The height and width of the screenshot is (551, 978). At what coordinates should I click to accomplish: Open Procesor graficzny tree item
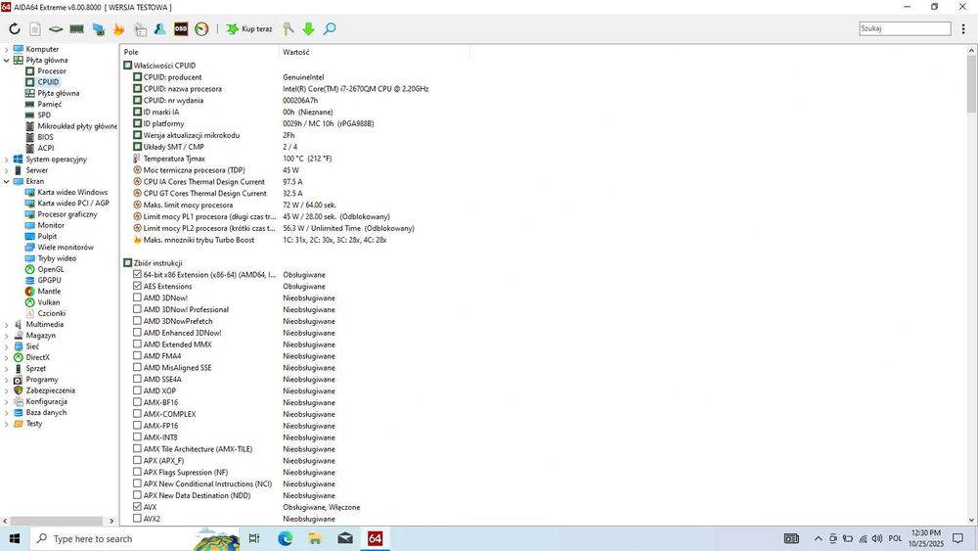coord(67,214)
